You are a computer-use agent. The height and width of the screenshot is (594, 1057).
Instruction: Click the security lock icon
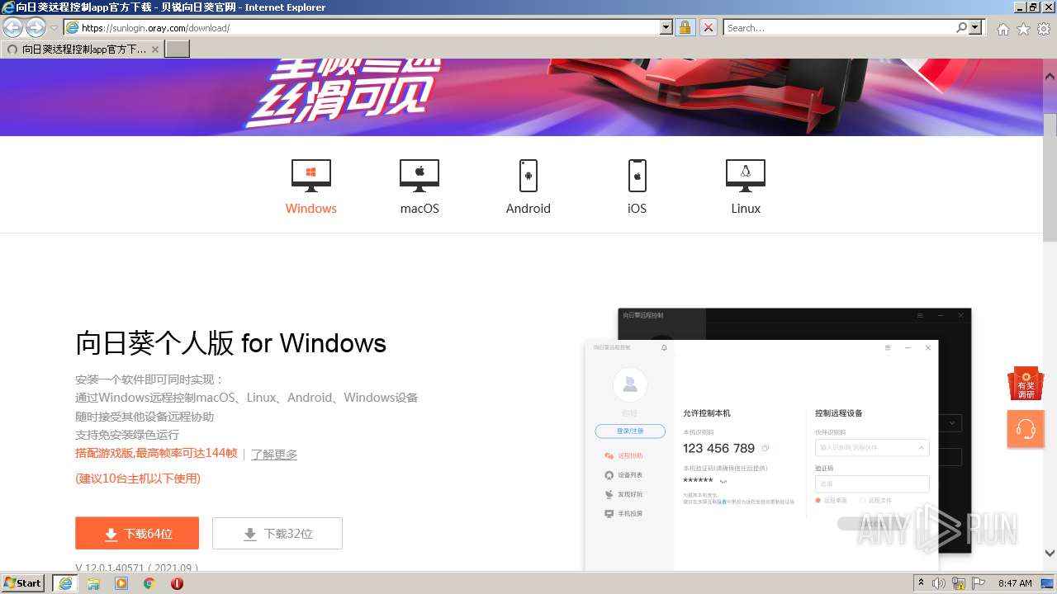tap(685, 28)
